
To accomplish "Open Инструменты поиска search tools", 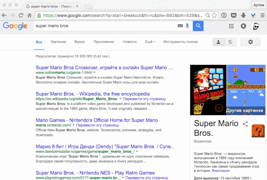I will click(180, 42).
